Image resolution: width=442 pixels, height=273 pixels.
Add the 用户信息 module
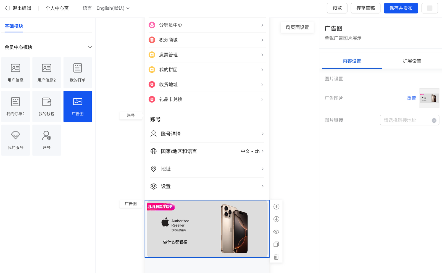pos(15,73)
